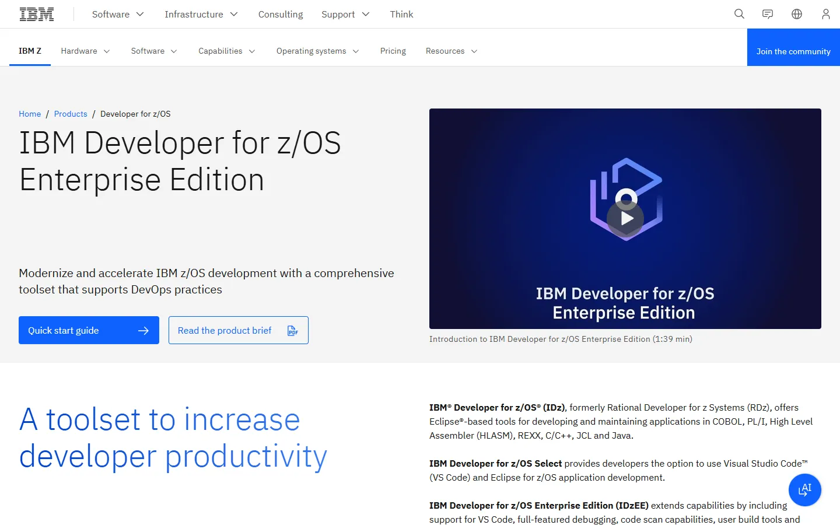This screenshot has width=840, height=525.
Task: Open the Think menu item
Action: coord(401,14)
